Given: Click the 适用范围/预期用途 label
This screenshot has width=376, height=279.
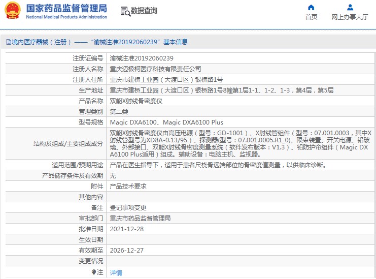Looking at the screenshot, I should (78, 165).
